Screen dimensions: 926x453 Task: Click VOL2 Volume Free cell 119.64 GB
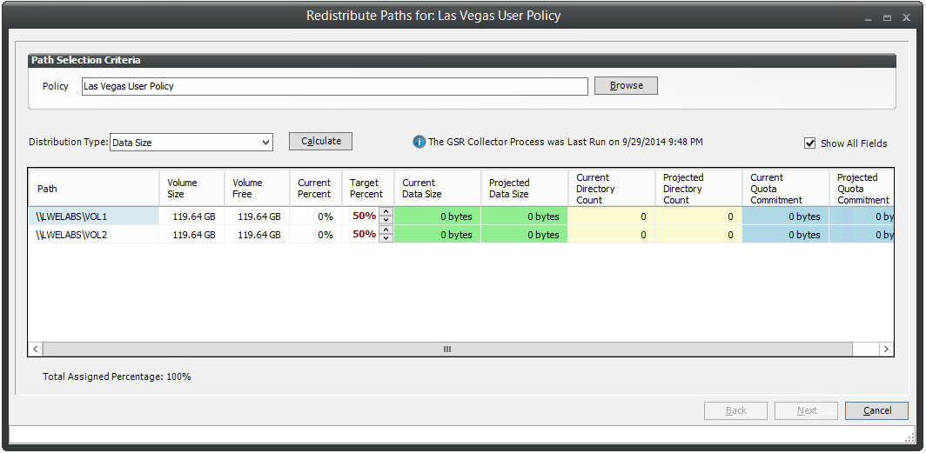[257, 235]
